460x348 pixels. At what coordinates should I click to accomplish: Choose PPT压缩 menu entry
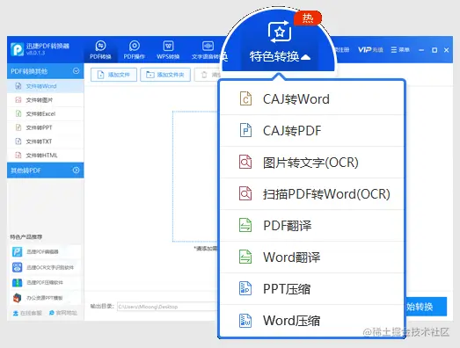[312, 289]
